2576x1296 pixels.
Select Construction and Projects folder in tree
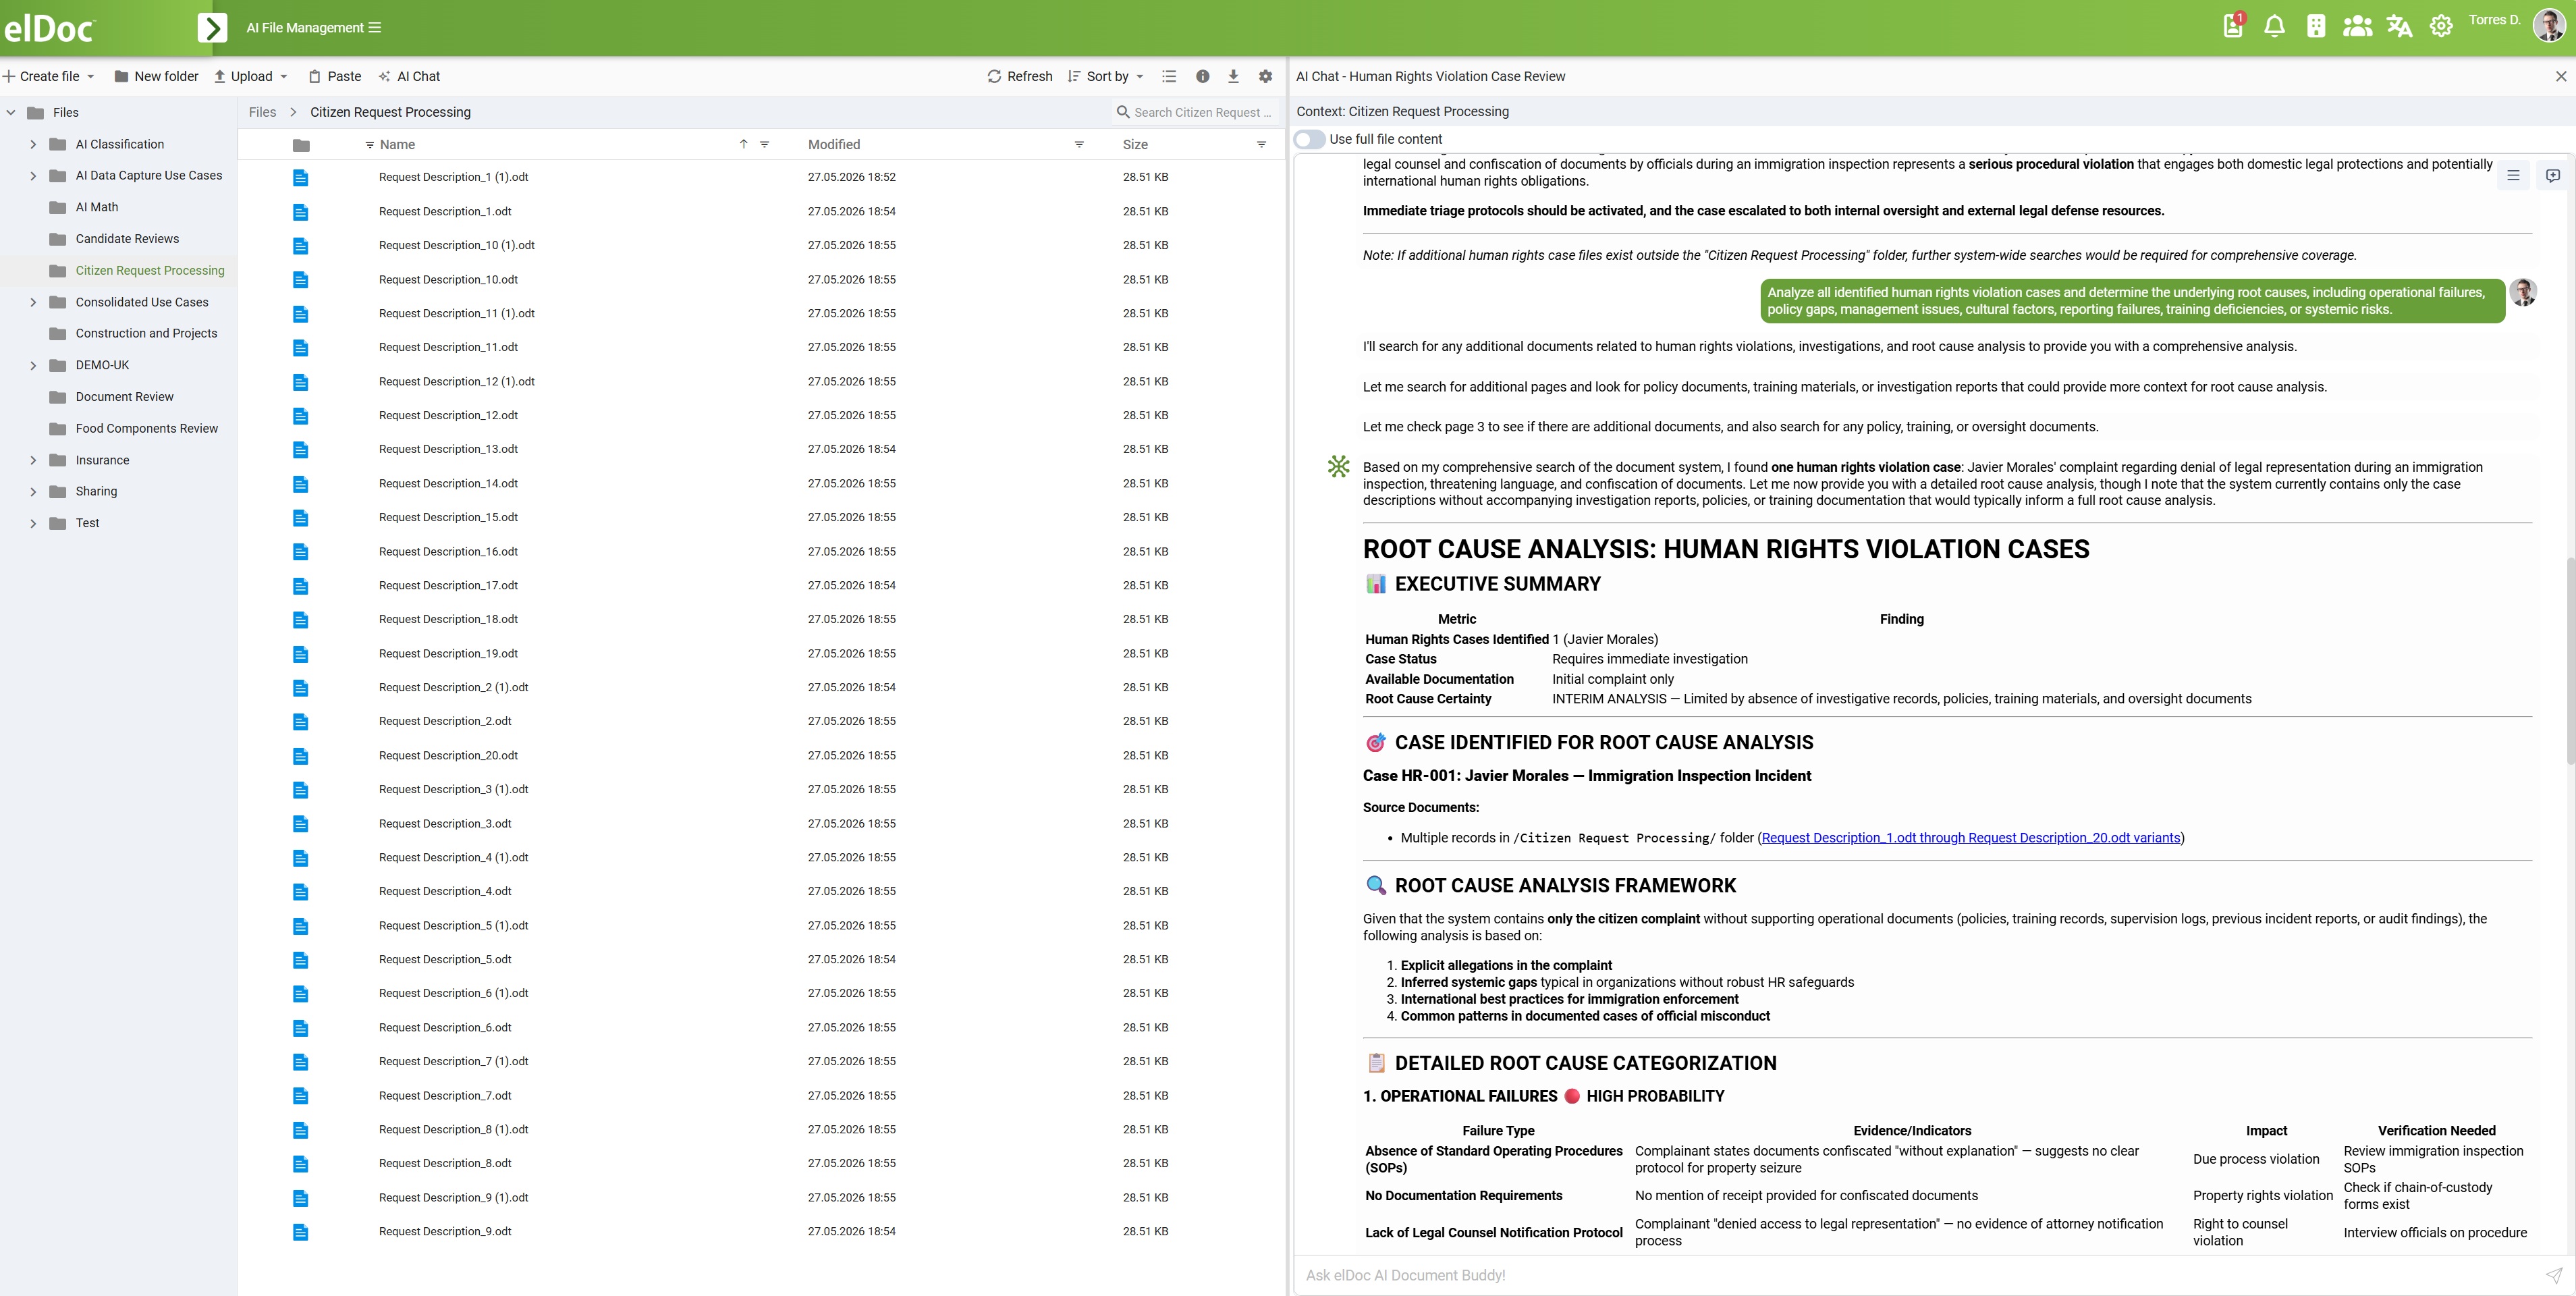point(146,333)
